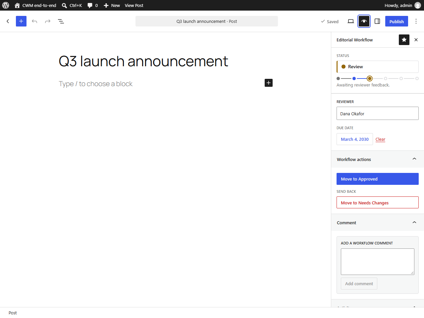Click the Post breadcrumb in the footer
Viewport: 424px width, 318px height.
click(13, 313)
